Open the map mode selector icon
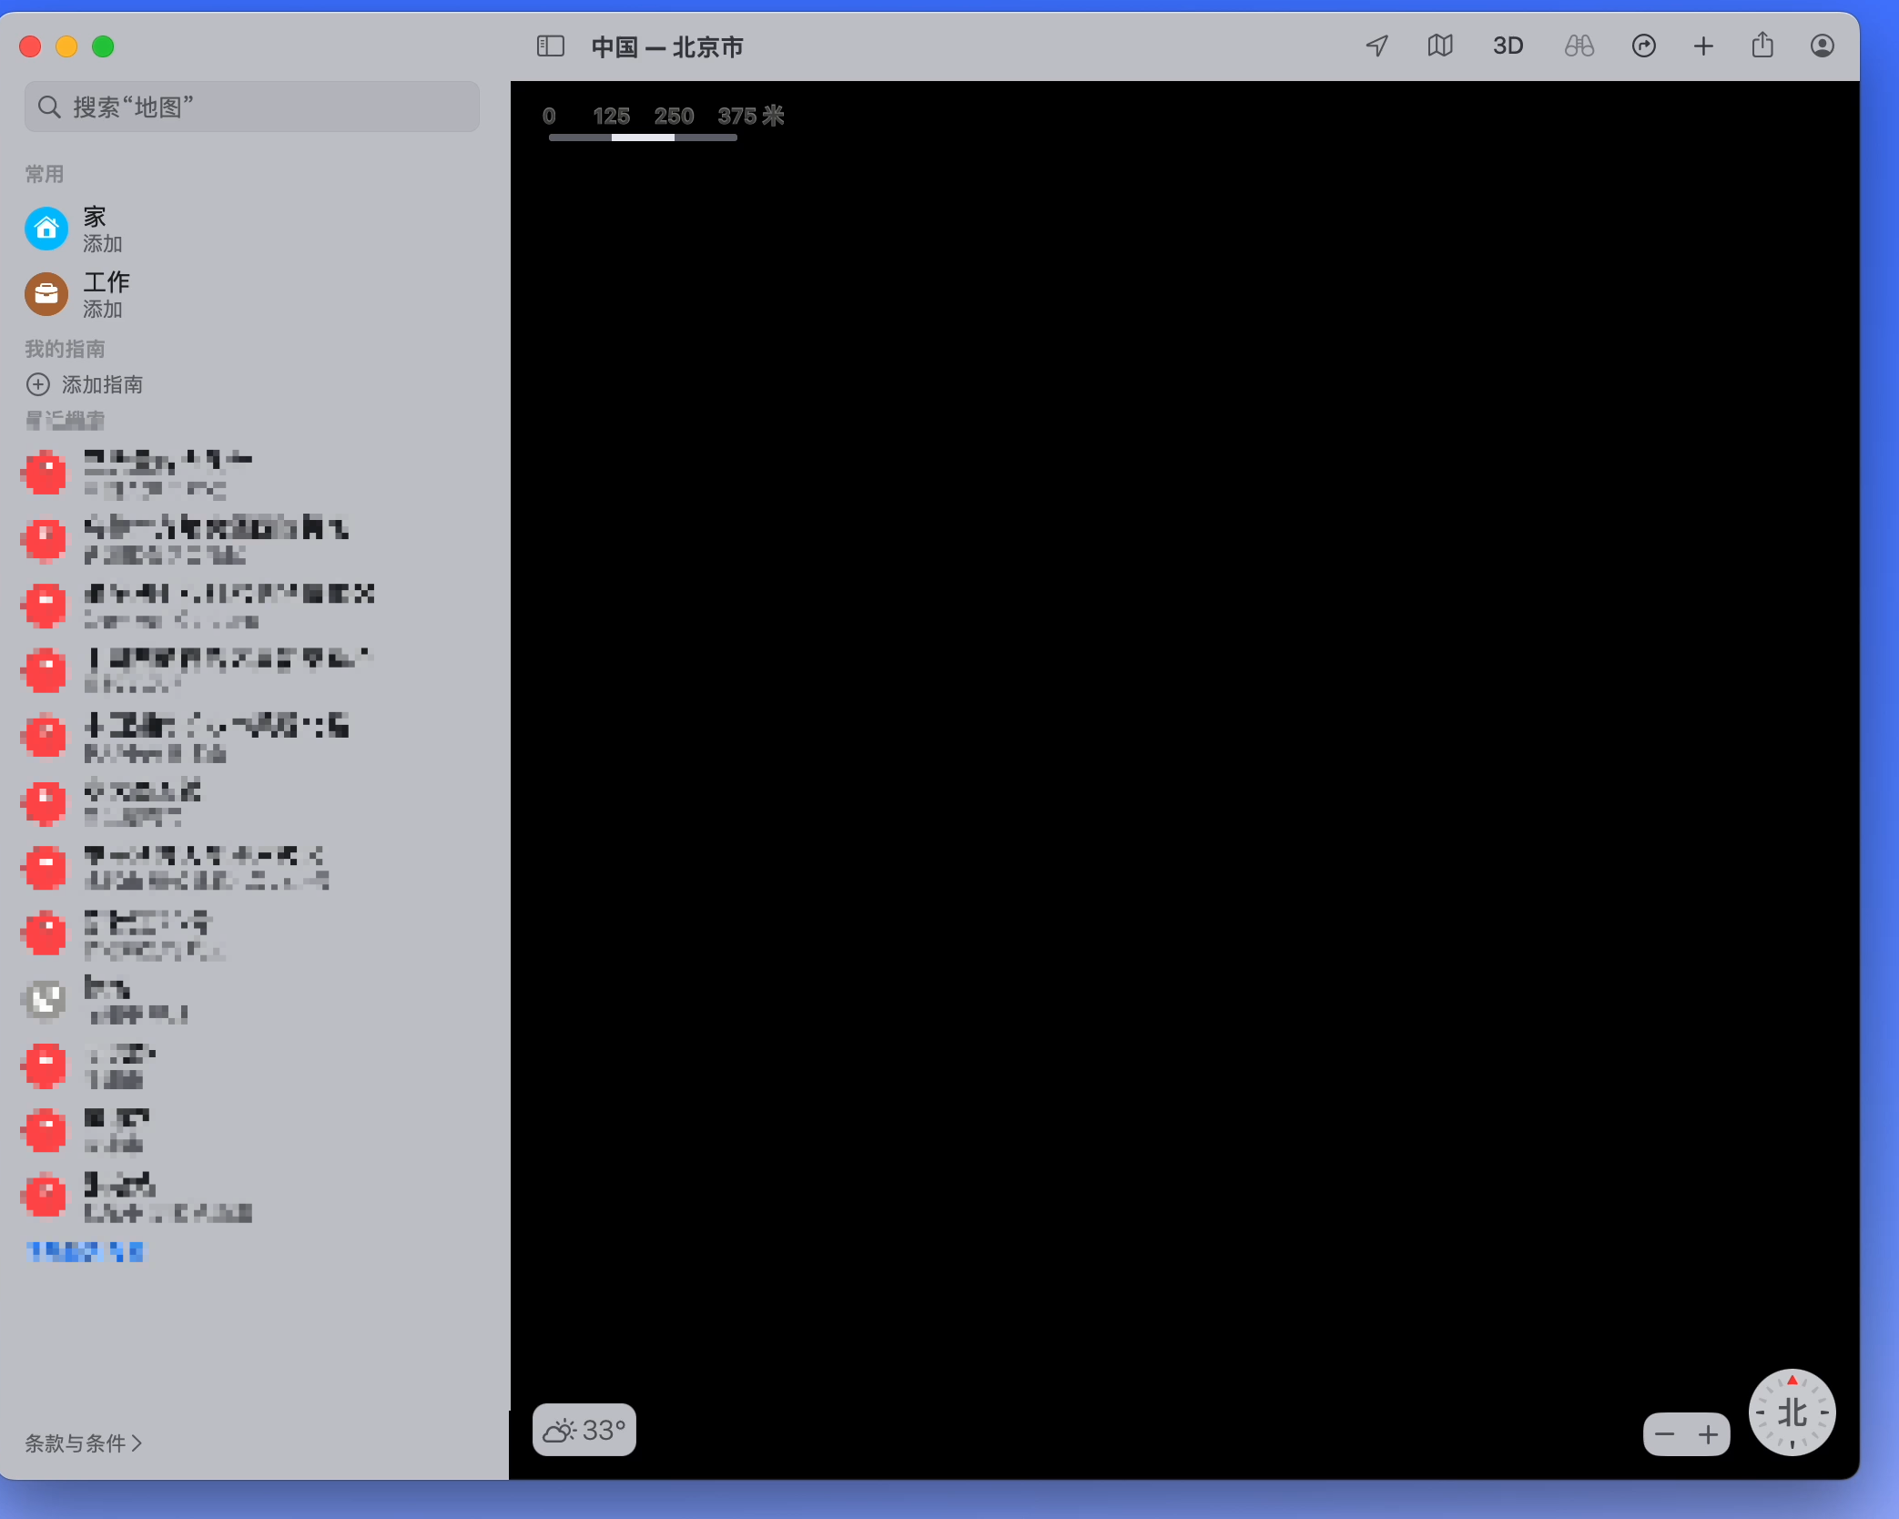 pos(1439,46)
